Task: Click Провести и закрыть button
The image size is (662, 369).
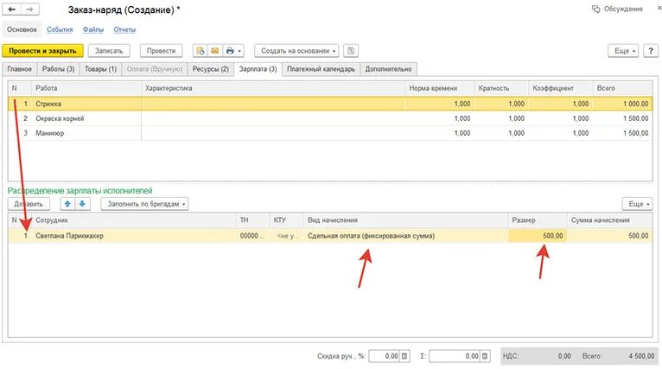Action: coord(42,51)
